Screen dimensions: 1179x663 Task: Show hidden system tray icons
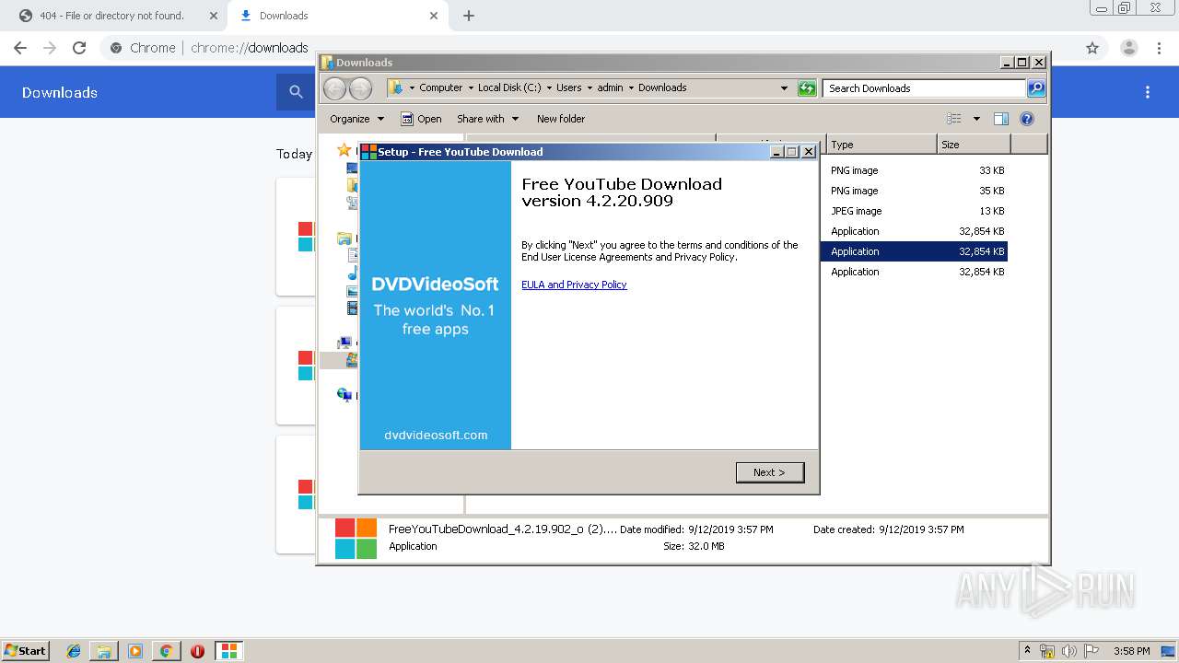click(1027, 651)
